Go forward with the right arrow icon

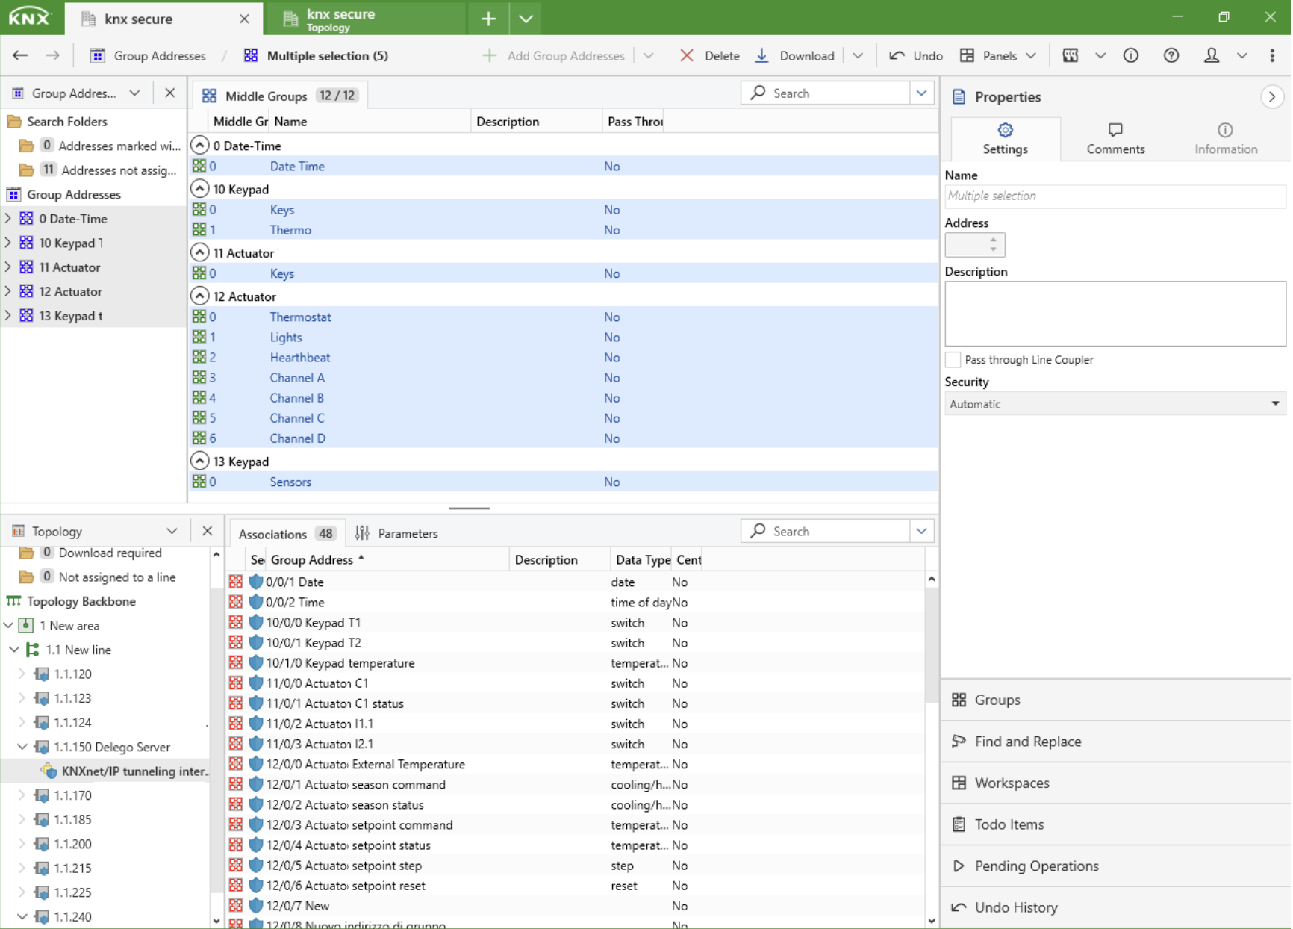pyautogui.click(x=52, y=55)
